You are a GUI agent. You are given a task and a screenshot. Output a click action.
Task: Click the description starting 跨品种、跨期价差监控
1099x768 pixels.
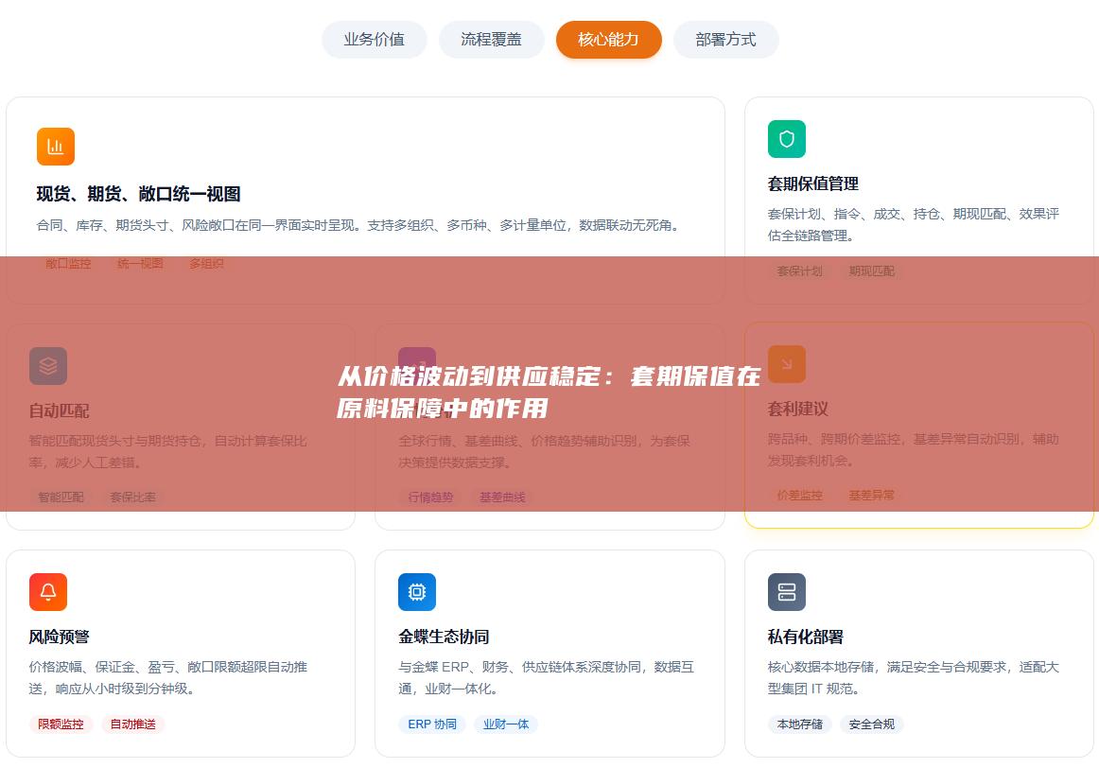click(914, 449)
